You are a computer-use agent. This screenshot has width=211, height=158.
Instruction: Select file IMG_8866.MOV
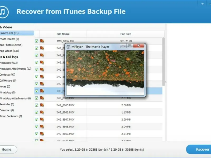(65, 112)
